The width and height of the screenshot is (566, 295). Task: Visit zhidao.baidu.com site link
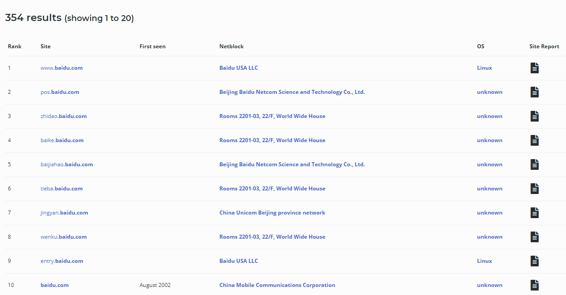[x=64, y=116]
